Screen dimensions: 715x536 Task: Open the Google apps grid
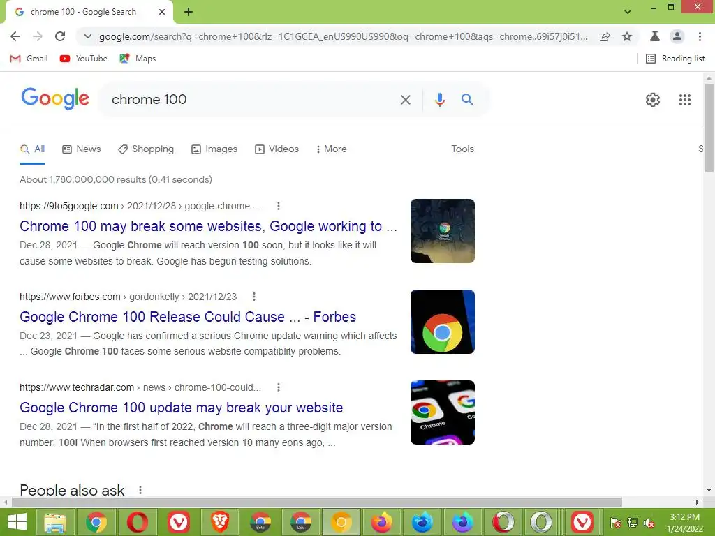(x=684, y=100)
